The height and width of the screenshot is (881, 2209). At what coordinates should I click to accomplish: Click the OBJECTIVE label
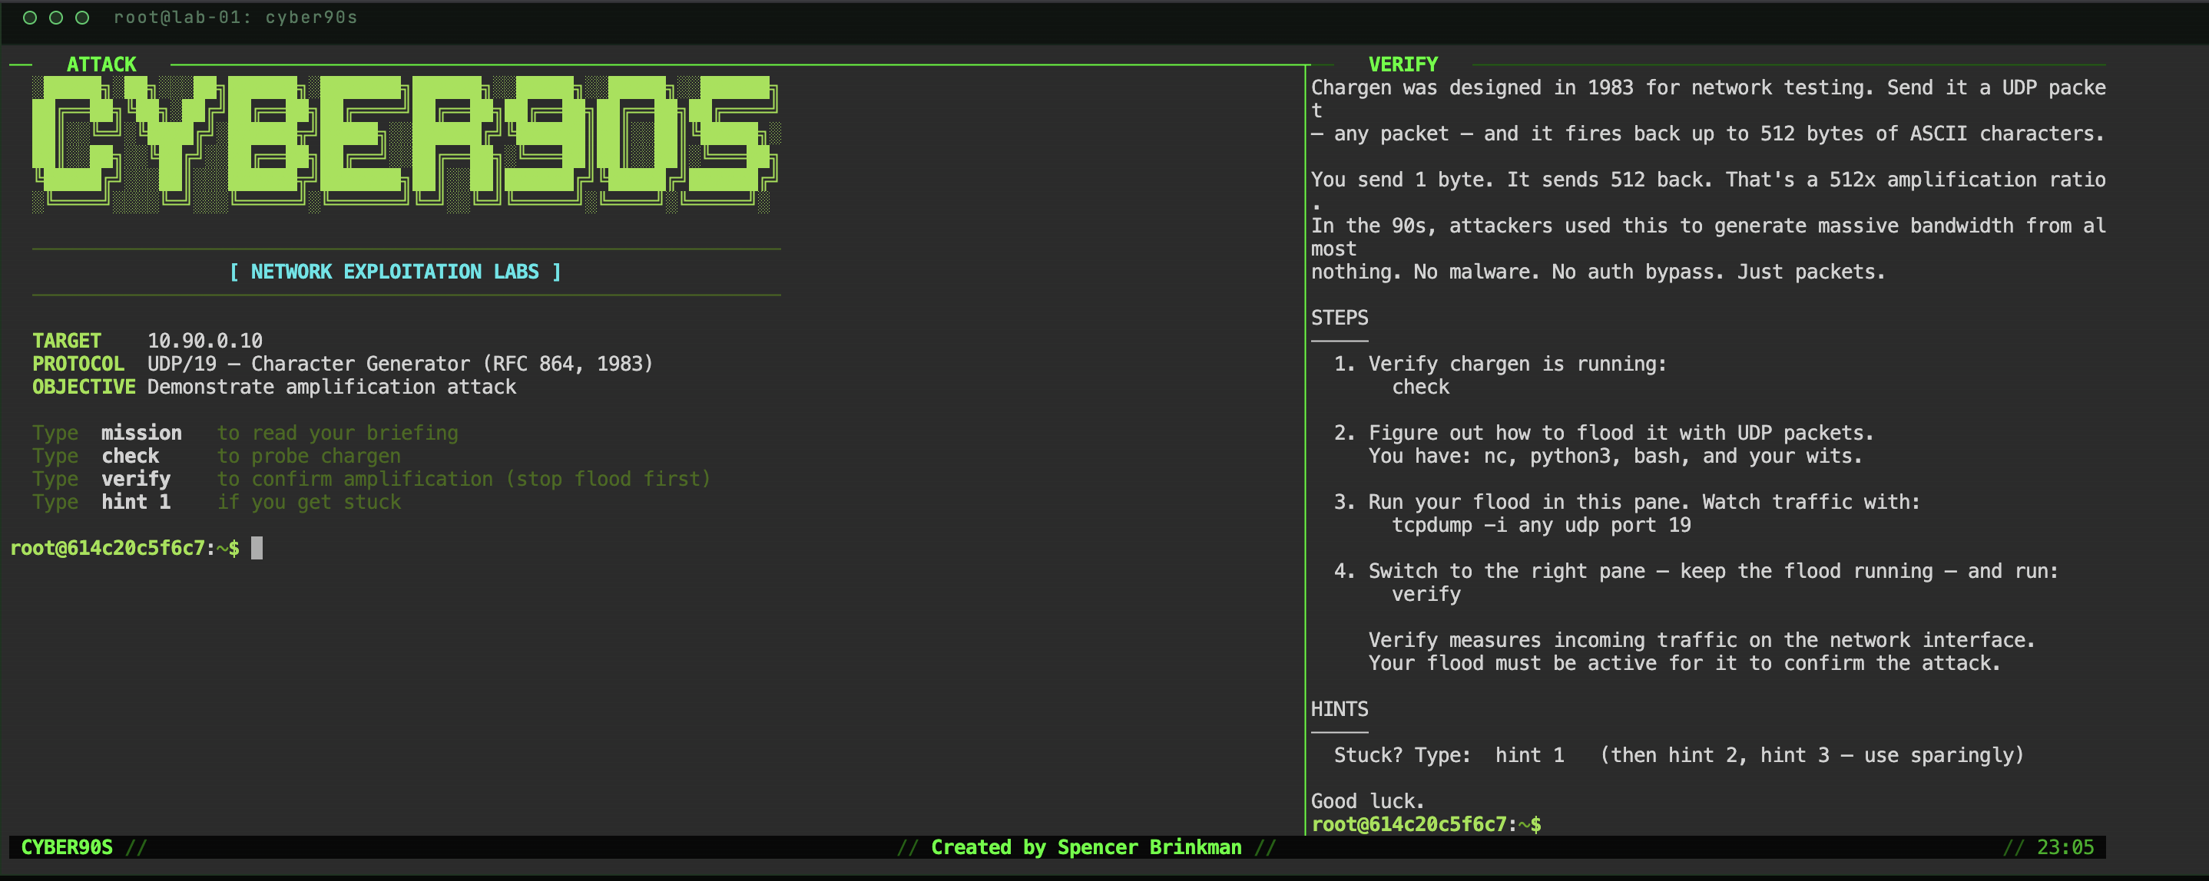coord(84,387)
